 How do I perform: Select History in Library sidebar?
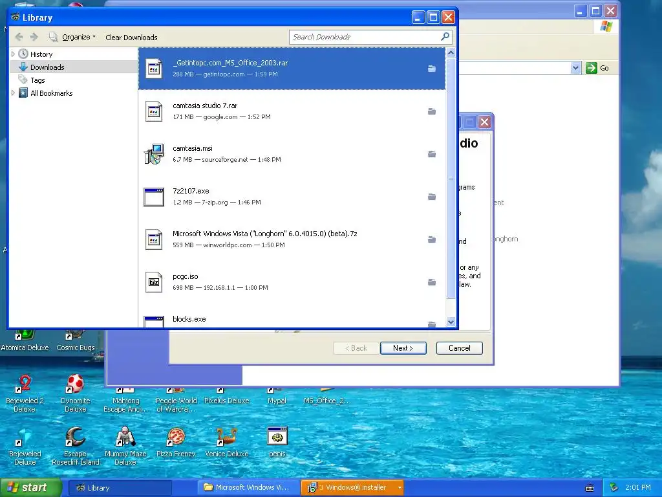click(x=41, y=54)
